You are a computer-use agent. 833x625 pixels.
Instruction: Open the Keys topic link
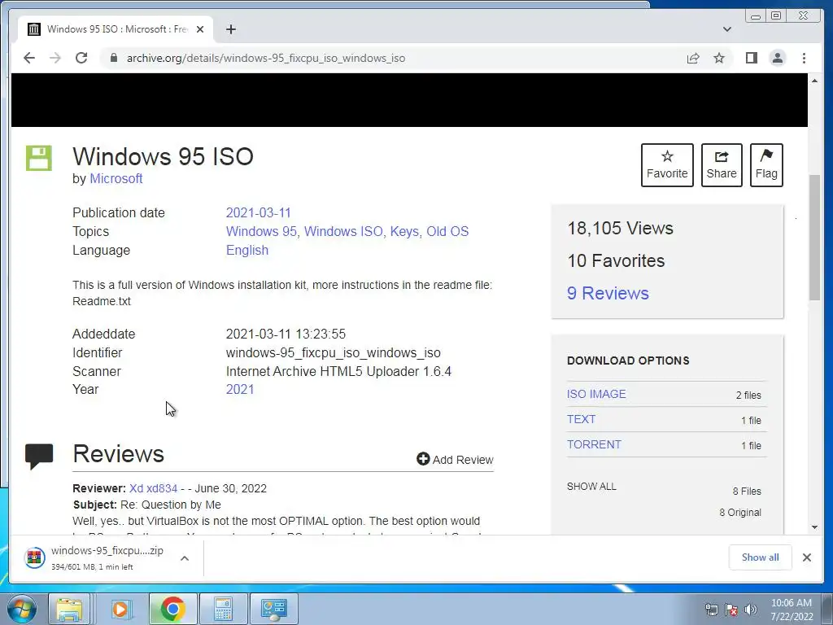click(x=404, y=231)
